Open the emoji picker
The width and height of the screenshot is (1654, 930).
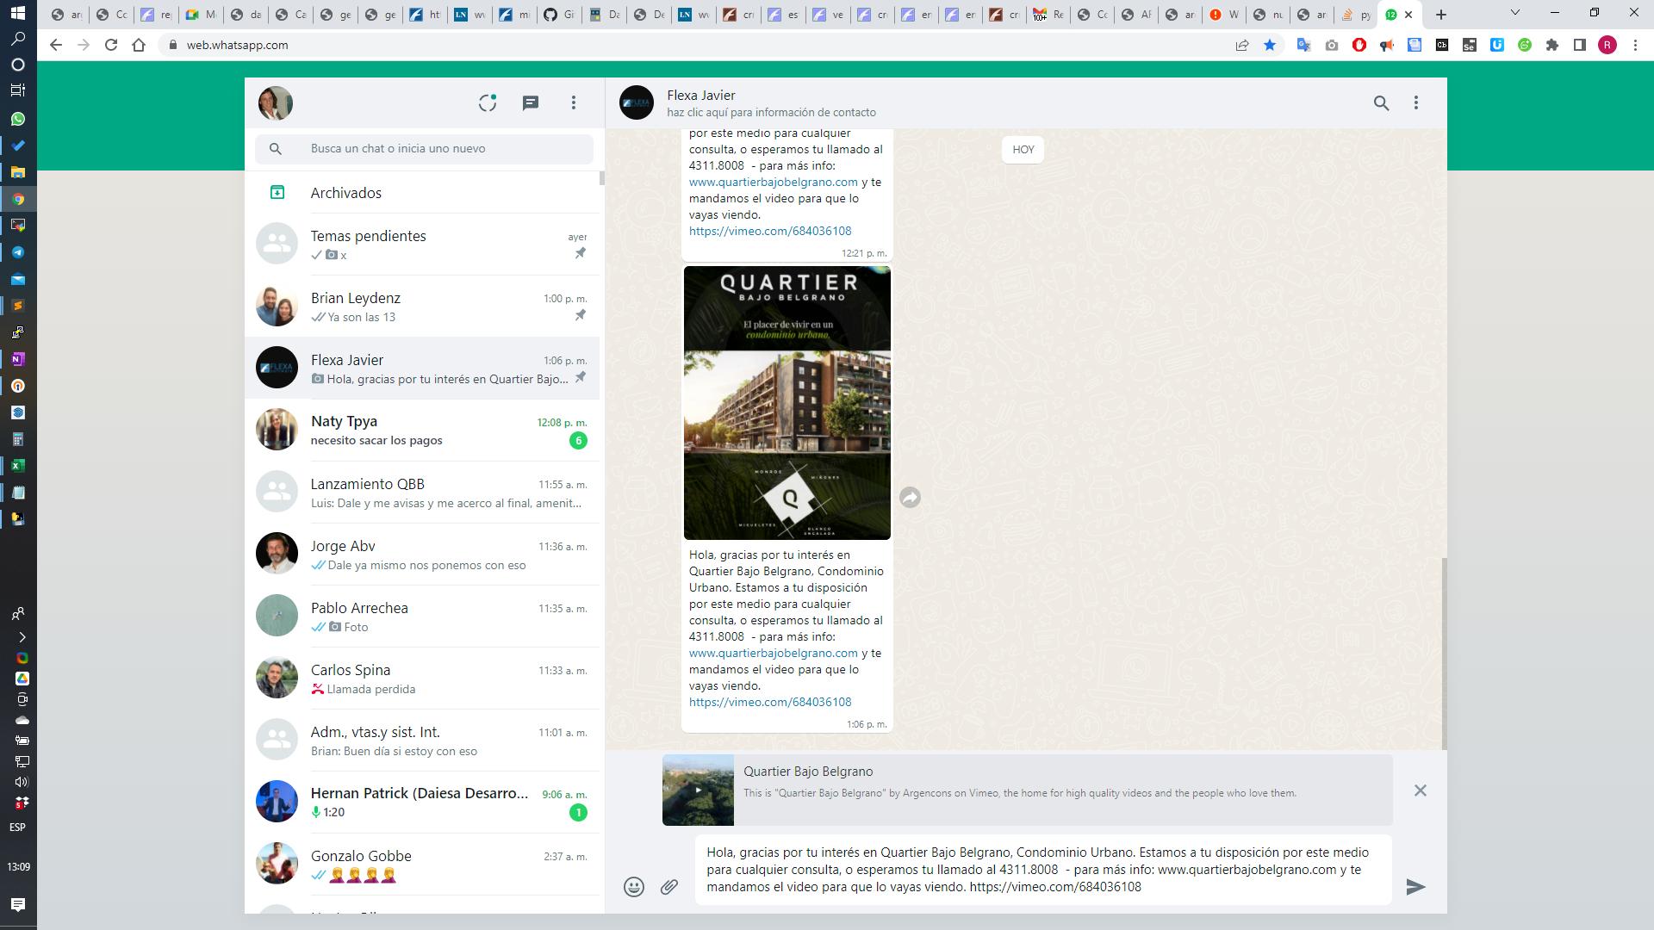(x=634, y=887)
